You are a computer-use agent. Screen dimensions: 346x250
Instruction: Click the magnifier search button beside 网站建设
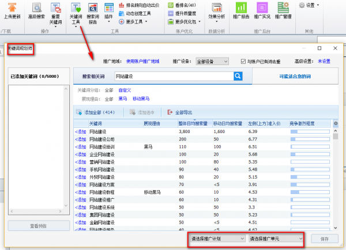(237, 76)
